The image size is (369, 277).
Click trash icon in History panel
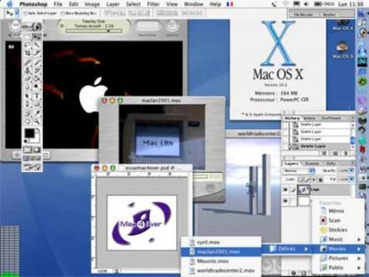point(345,153)
